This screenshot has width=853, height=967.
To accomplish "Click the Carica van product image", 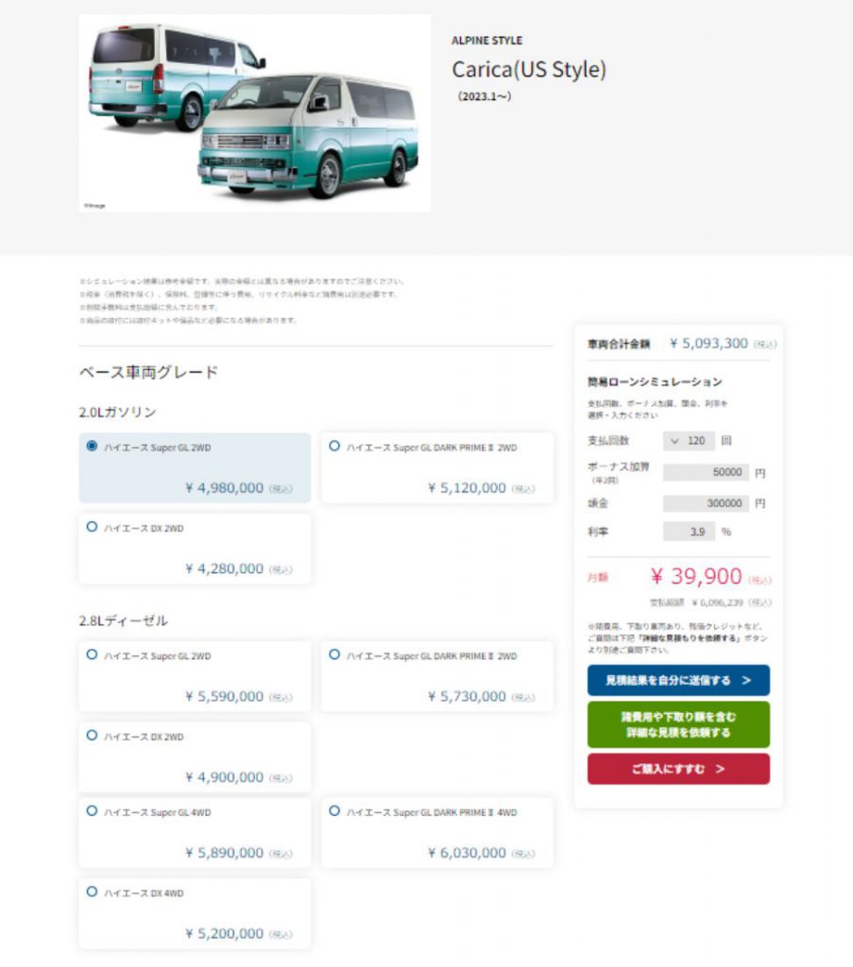I will coord(255,113).
